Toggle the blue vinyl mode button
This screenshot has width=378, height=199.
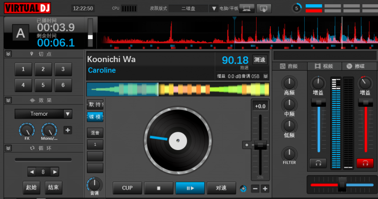coord(95,117)
